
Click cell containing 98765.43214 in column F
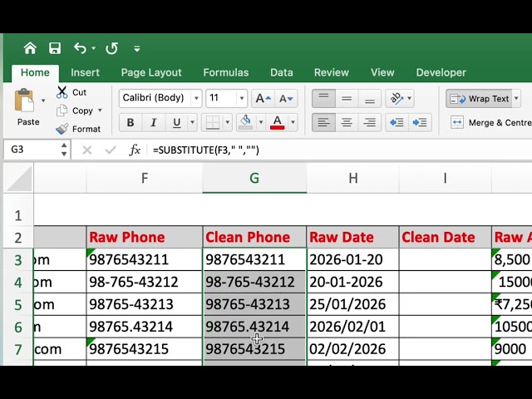click(145, 327)
